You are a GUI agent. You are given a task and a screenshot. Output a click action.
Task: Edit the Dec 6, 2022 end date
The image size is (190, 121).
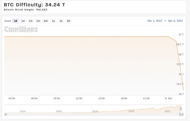click(175, 21)
